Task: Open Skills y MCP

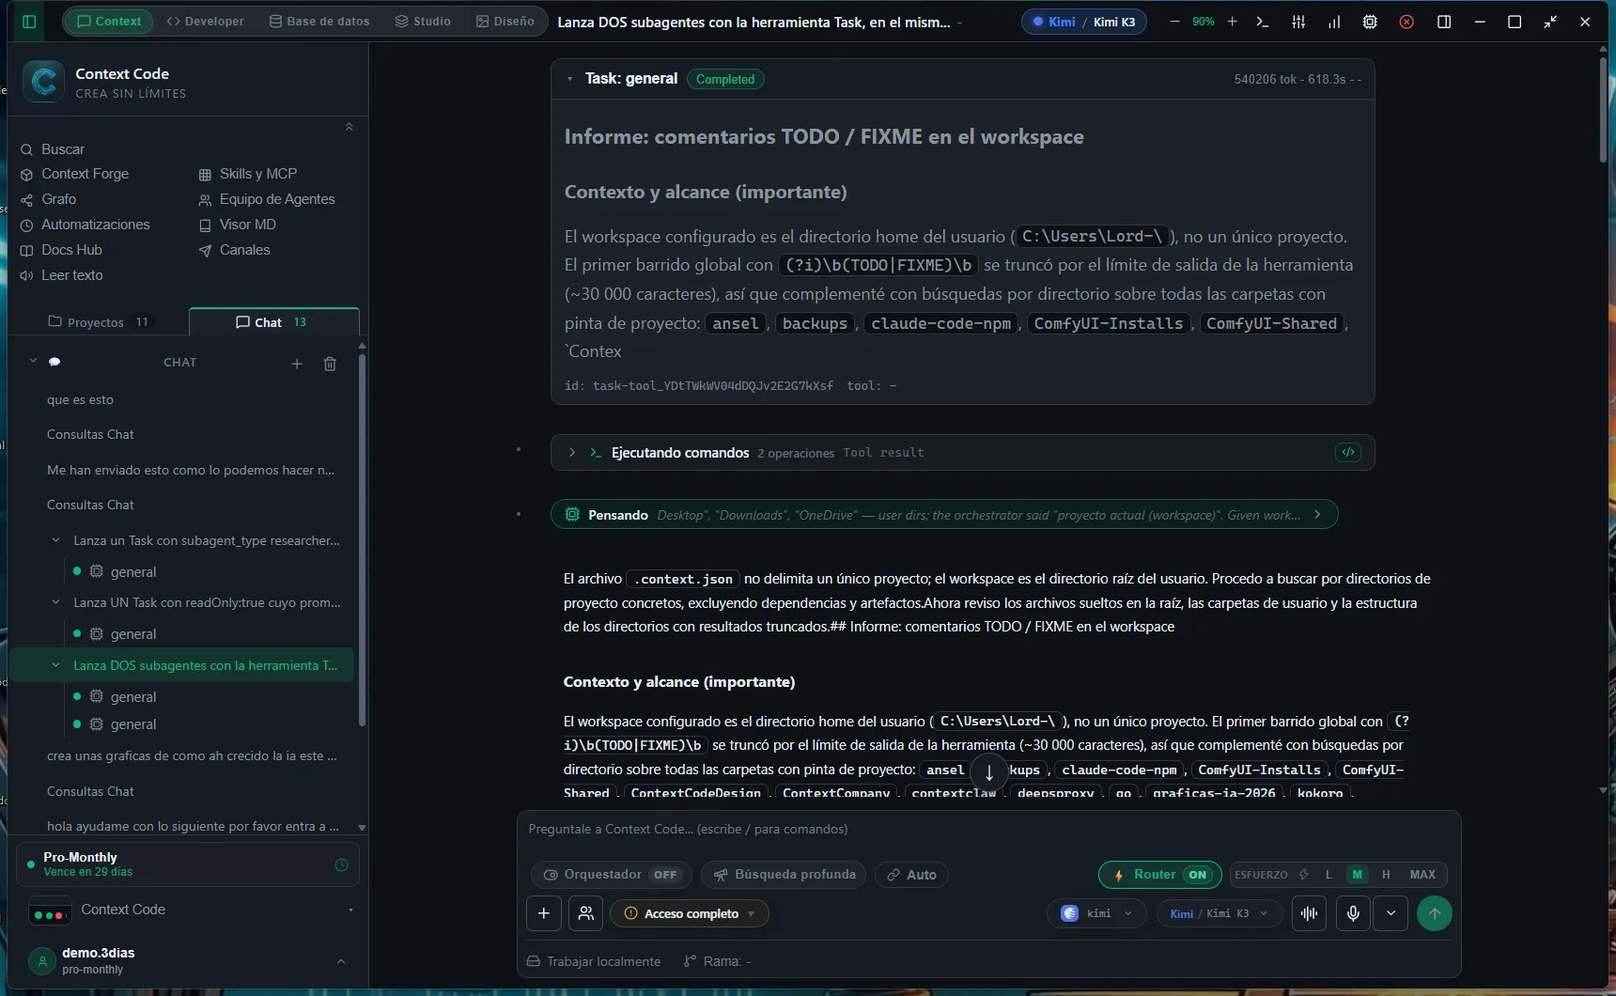Action: (x=248, y=174)
